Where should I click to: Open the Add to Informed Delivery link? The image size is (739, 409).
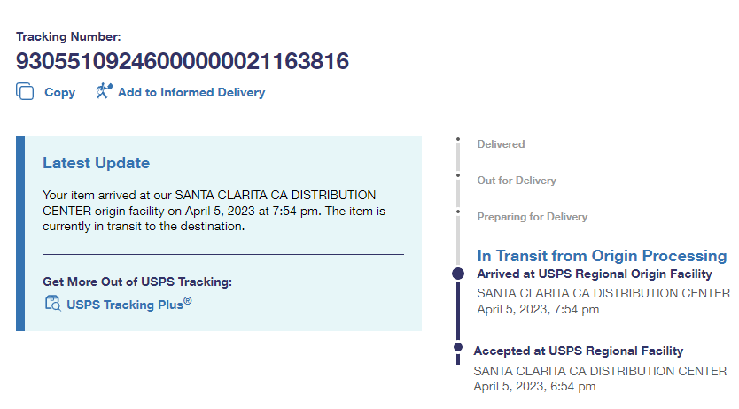pos(191,92)
